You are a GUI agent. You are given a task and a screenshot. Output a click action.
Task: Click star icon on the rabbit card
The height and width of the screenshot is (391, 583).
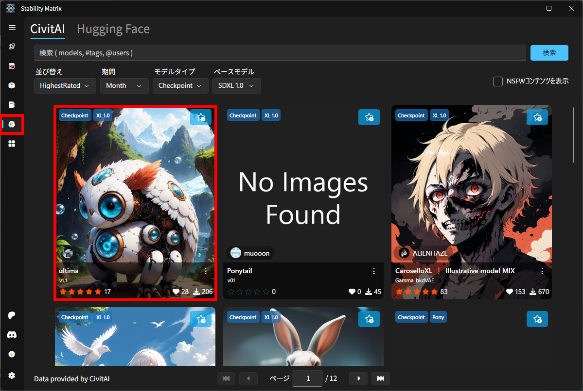(369, 319)
